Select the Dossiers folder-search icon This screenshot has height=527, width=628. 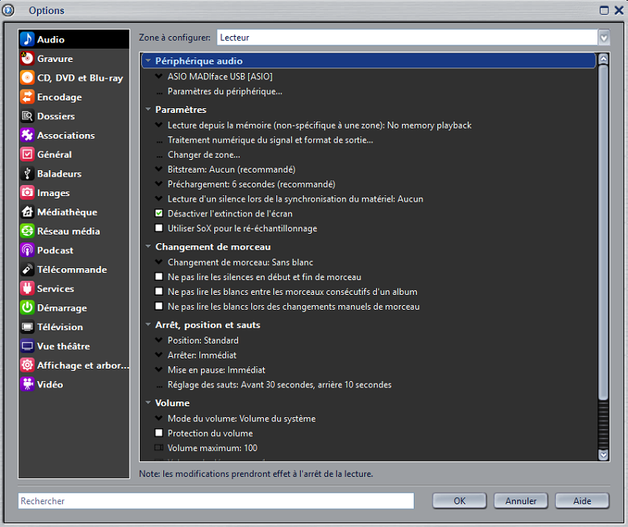coord(27,116)
